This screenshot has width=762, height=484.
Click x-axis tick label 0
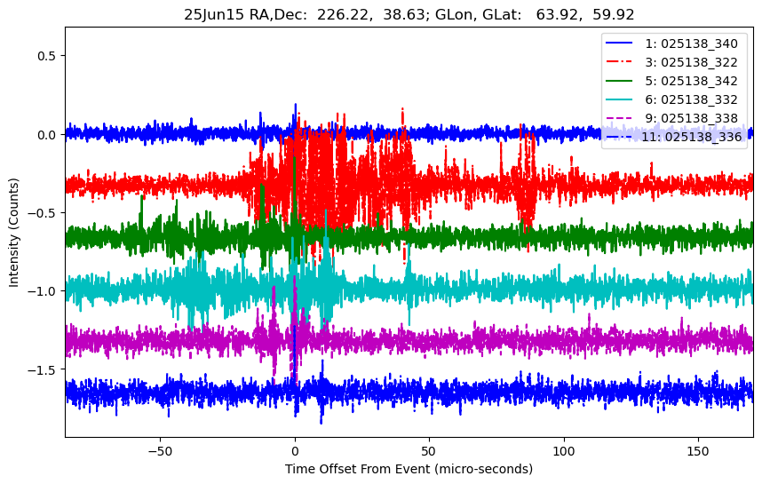coord(295,451)
